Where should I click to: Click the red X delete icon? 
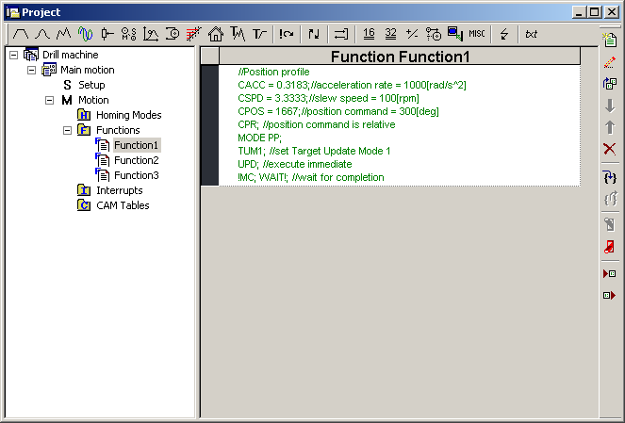coord(610,149)
